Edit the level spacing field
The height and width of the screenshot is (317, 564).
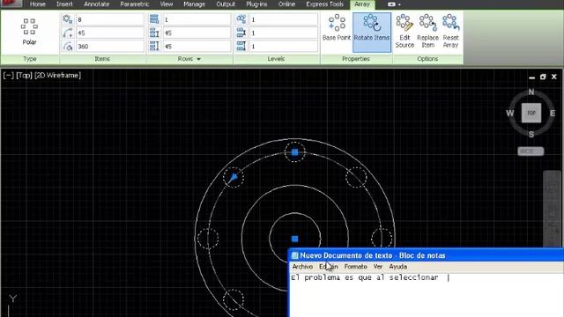point(284,33)
